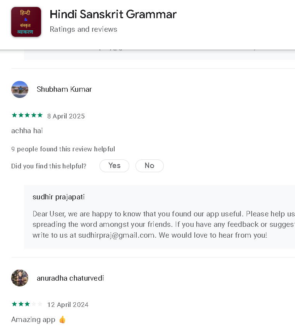Click the 8 April 2025 review date
Viewport: 295px width, 329px height.
(x=66, y=116)
